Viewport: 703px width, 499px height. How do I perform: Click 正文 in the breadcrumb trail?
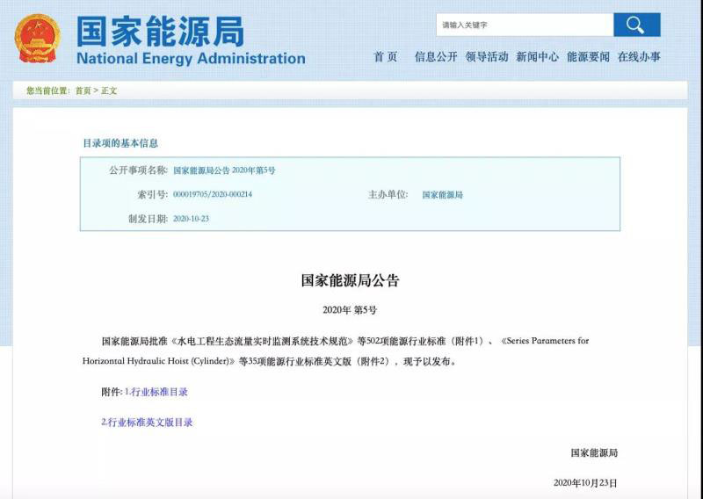click(x=109, y=90)
